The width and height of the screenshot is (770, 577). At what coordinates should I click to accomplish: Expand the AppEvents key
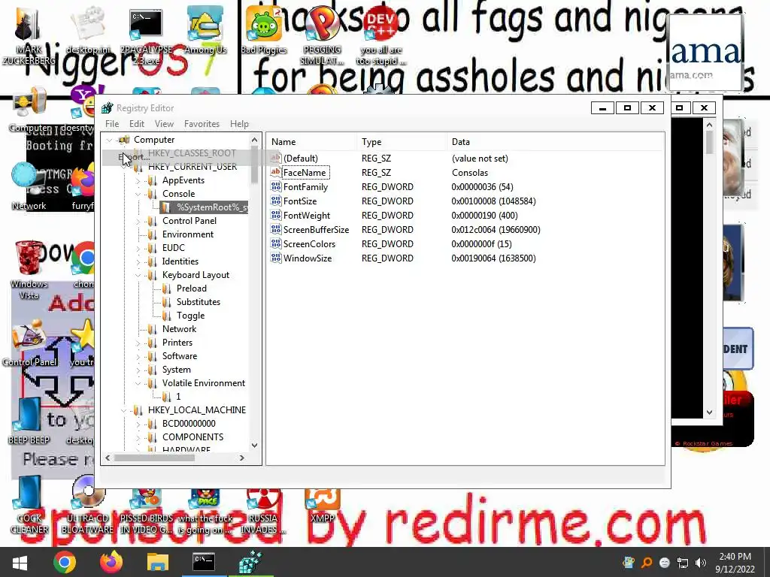click(x=138, y=180)
